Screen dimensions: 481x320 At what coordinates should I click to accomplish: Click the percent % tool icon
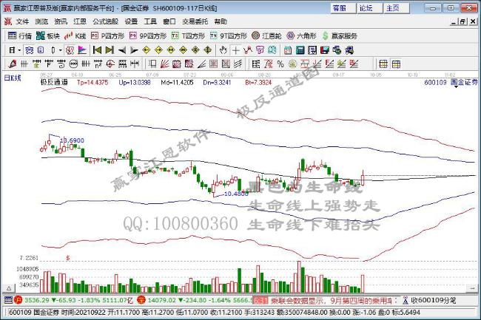click(x=280, y=64)
